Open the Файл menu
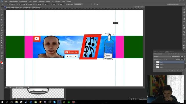 (x=6, y=1)
